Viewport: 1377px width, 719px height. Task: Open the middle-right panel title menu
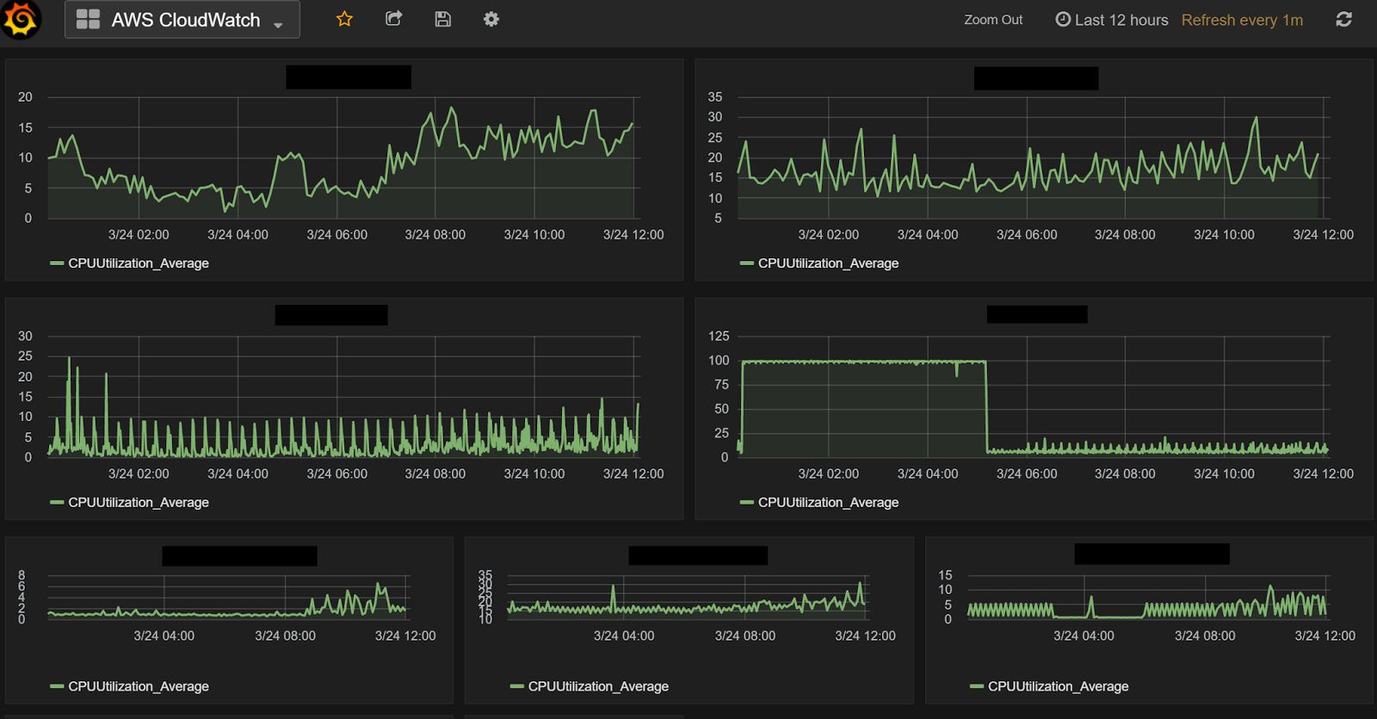[1037, 314]
